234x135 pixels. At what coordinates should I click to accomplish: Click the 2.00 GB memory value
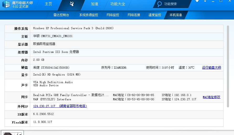(x=39, y=60)
